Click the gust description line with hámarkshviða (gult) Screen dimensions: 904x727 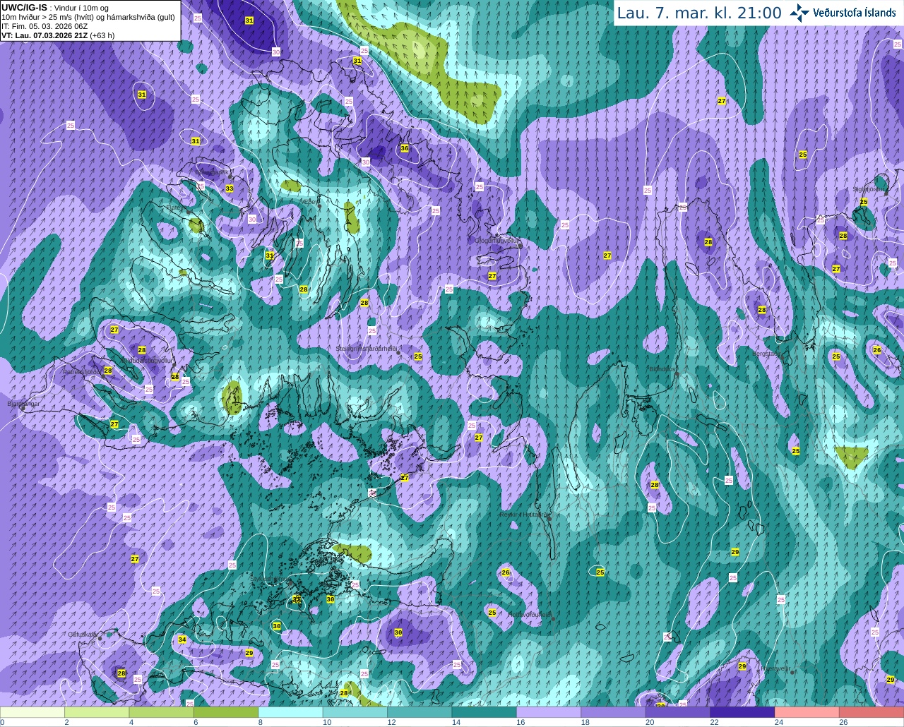[x=88, y=17]
